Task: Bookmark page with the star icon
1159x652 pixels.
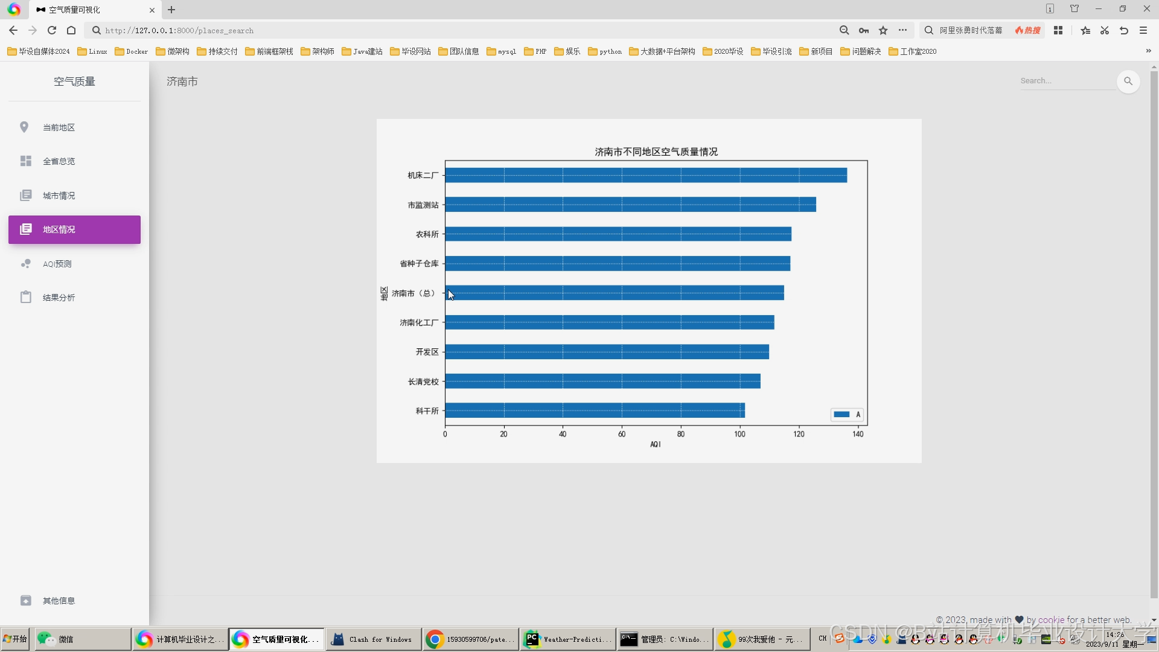Action: point(883,30)
